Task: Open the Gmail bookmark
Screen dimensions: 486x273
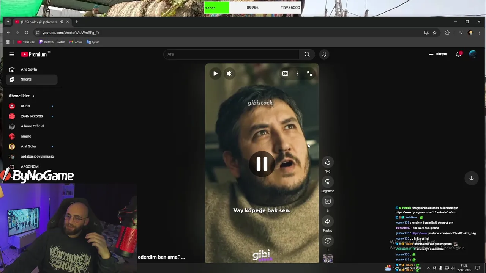Action: (76, 42)
